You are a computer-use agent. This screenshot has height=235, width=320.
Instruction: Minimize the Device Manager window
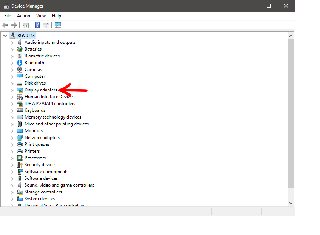(x=252, y=6)
